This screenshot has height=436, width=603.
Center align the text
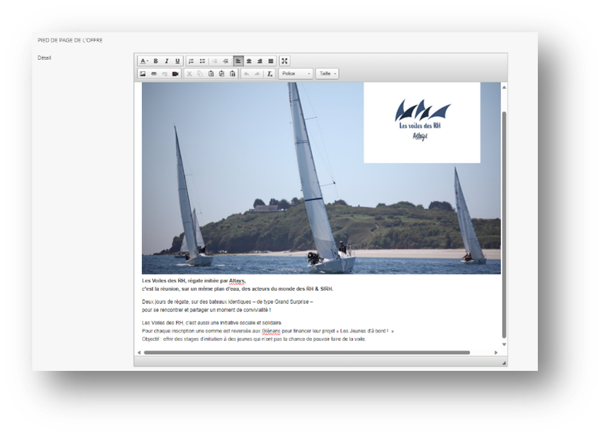click(x=248, y=61)
